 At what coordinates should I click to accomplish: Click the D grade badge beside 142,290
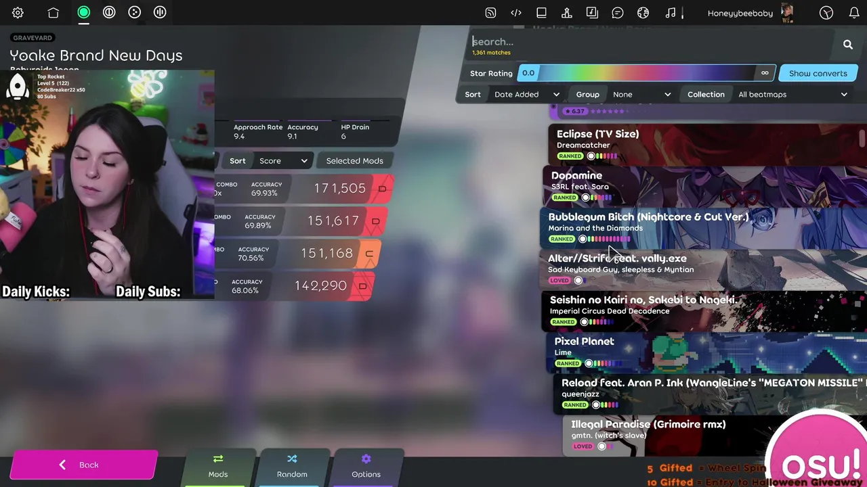pyautogui.click(x=362, y=286)
